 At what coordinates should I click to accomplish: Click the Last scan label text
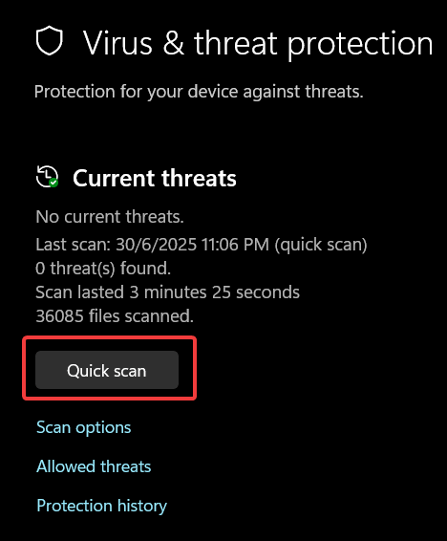[x=73, y=245]
